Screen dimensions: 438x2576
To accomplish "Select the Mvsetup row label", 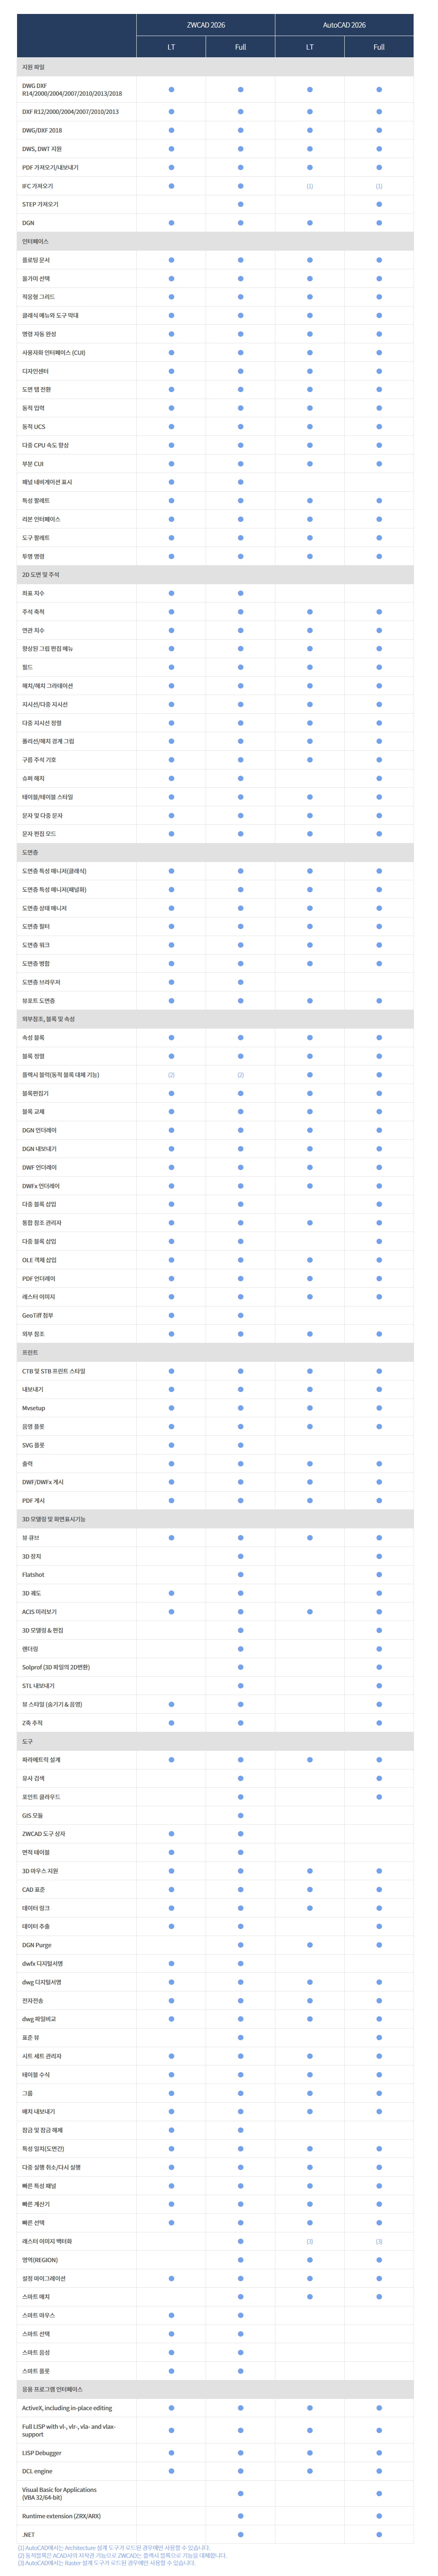I will (x=34, y=1408).
